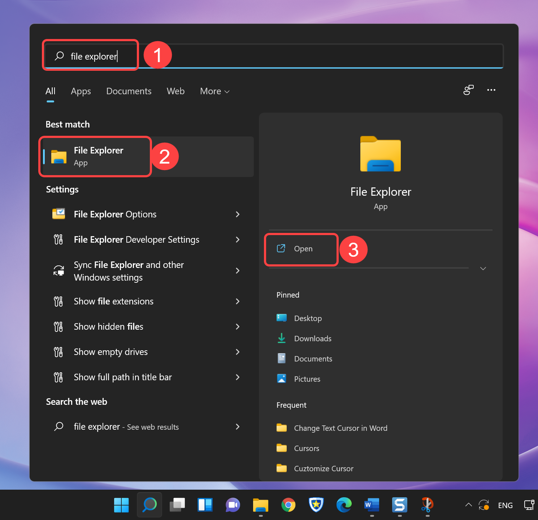Click the sync status tray icon
This screenshot has height=520, width=538.
[x=484, y=505]
